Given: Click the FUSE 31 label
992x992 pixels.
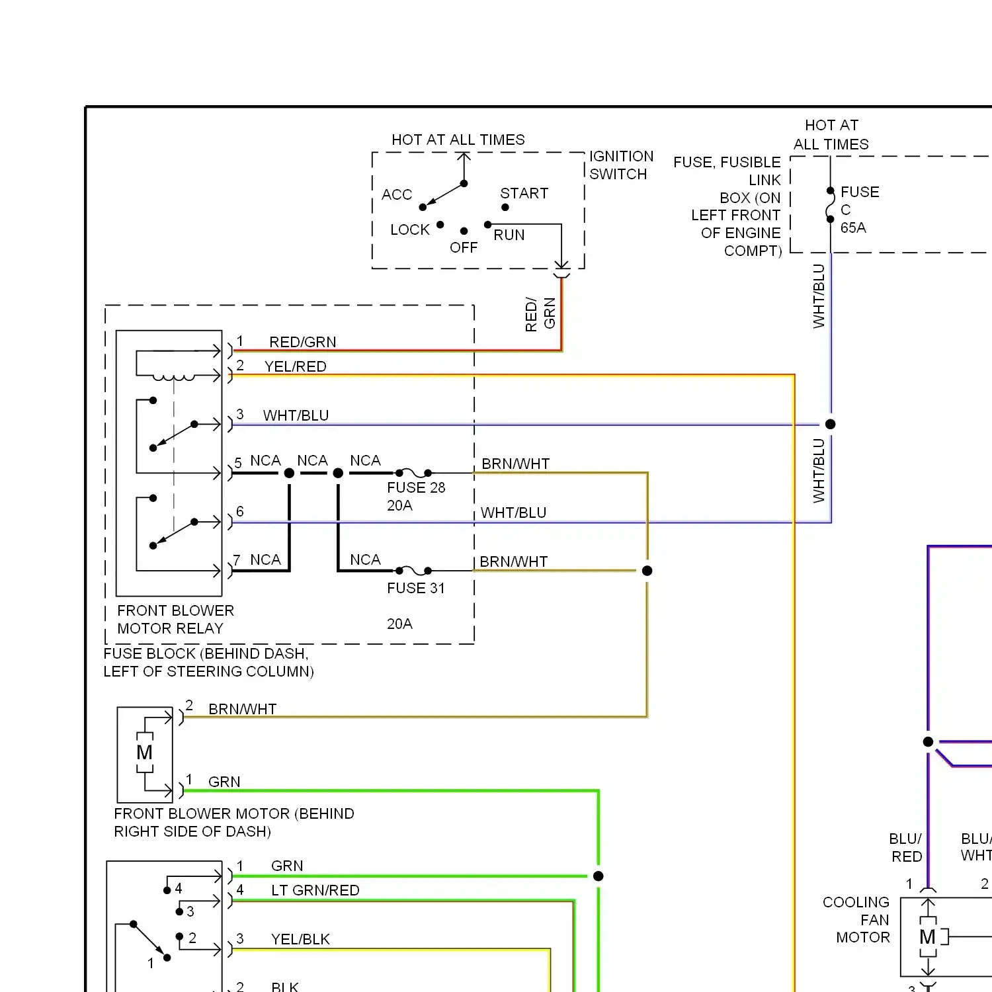Looking at the screenshot, I should (x=416, y=588).
